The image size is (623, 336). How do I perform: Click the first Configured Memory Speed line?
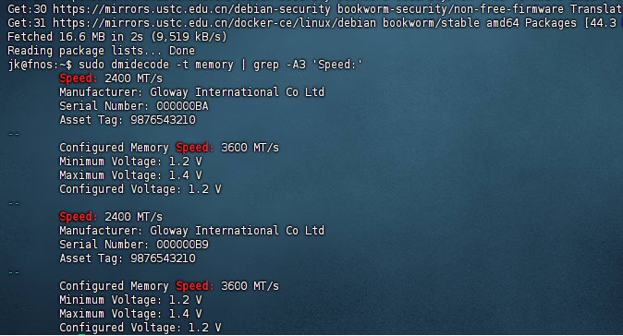169,148
